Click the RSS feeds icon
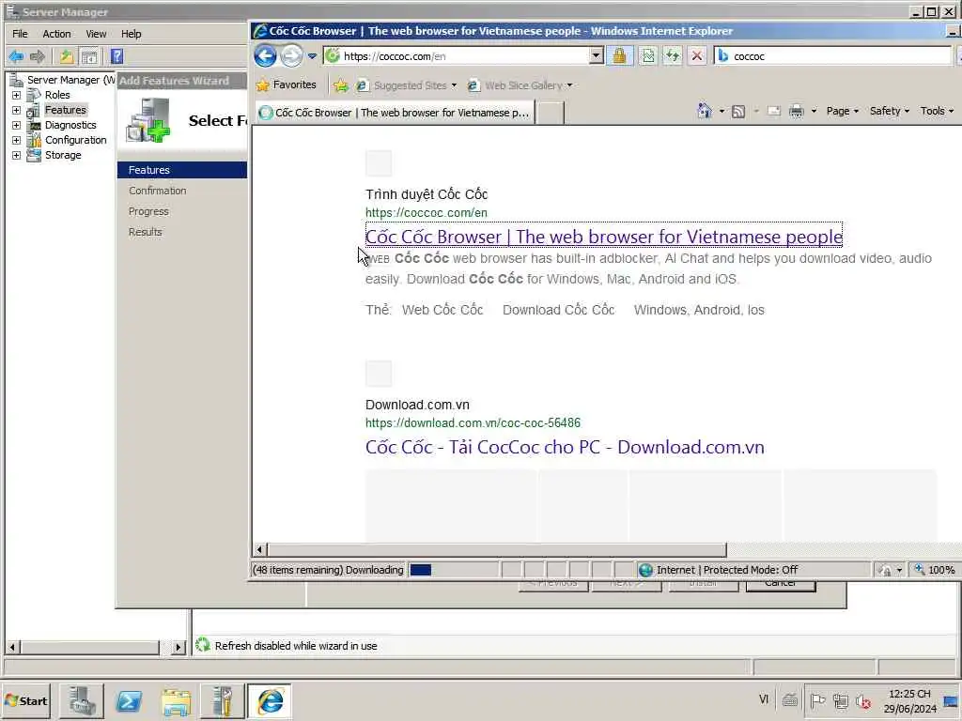Image resolution: width=962 pixels, height=721 pixels. (738, 111)
